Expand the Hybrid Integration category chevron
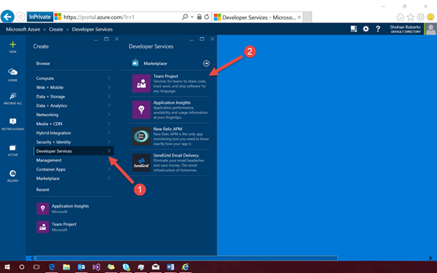 click(x=109, y=133)
